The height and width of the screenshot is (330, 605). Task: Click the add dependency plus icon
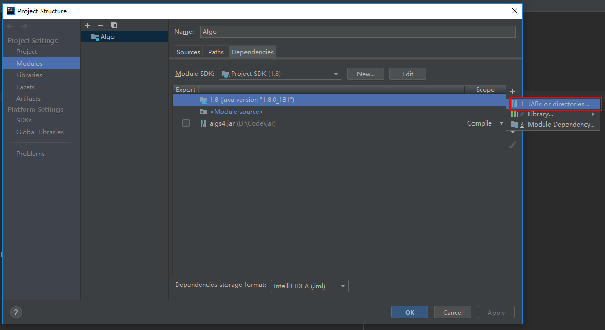coord(512,92)
